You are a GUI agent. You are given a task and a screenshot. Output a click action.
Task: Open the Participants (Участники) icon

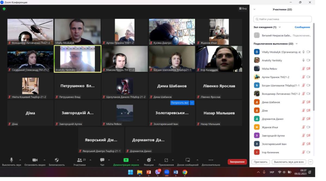pyautogui.click(x=79, y=160)
